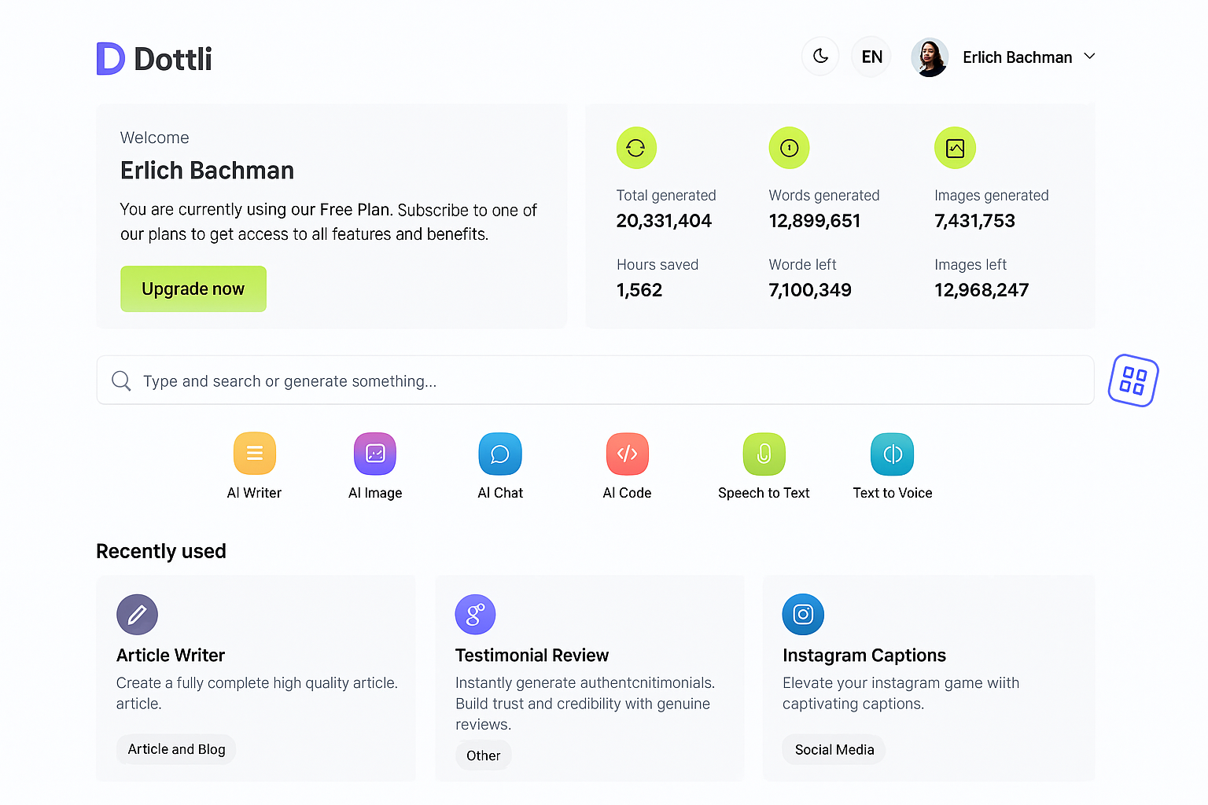This screenshot has width=1208, height=805.
Task: Click the Instagram Captions icon
Action: [x=803, y=614]
